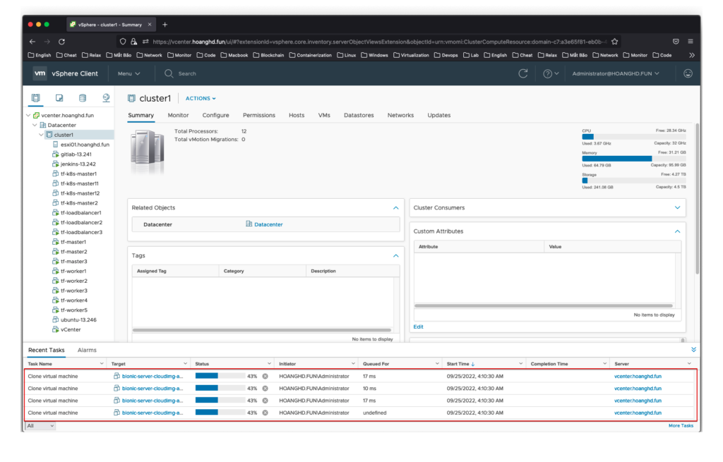Open the Administrator@HOANGHD.FUN user dropdown
The height and width of the screenshot is (462, 723).
pos(616,73)
